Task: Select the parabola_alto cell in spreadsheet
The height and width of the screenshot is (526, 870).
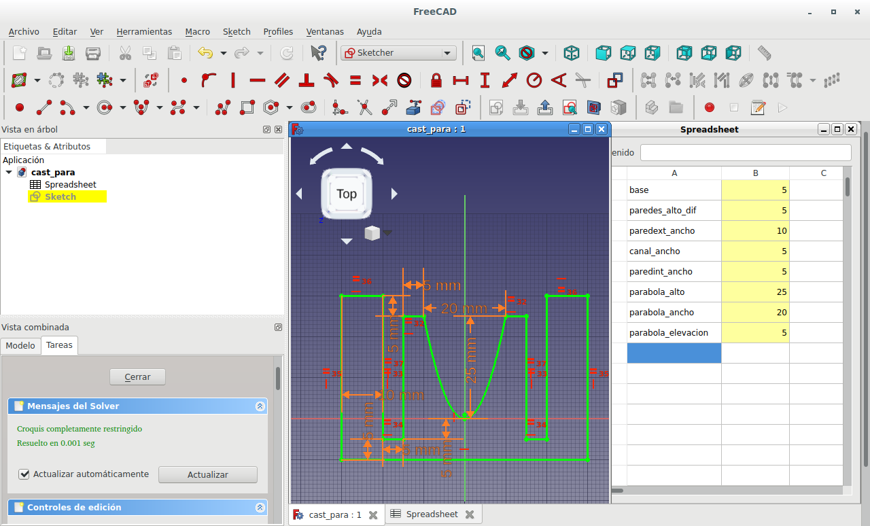Action: tap(674, 292)
